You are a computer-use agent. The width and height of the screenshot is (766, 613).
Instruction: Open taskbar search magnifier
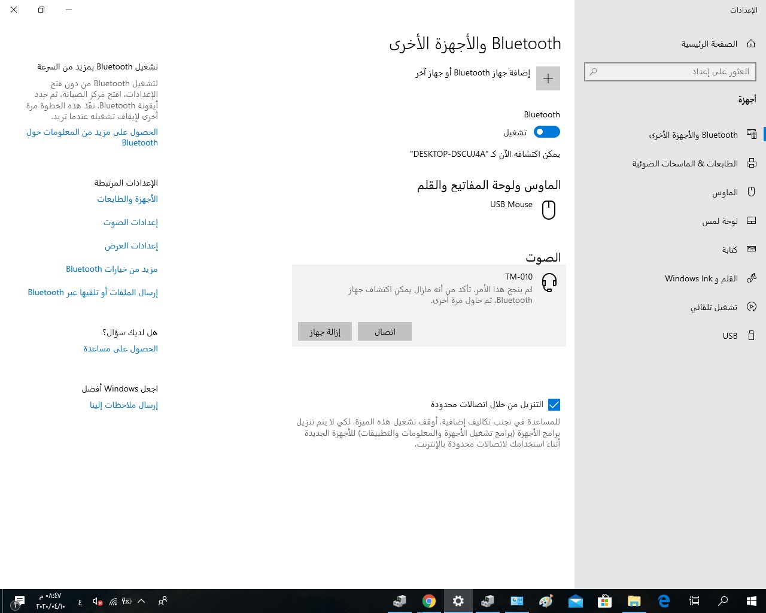click(x=723, y=601)
